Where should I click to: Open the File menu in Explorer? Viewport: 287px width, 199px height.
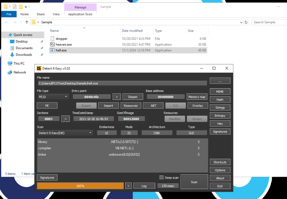(x=9, y=14)
